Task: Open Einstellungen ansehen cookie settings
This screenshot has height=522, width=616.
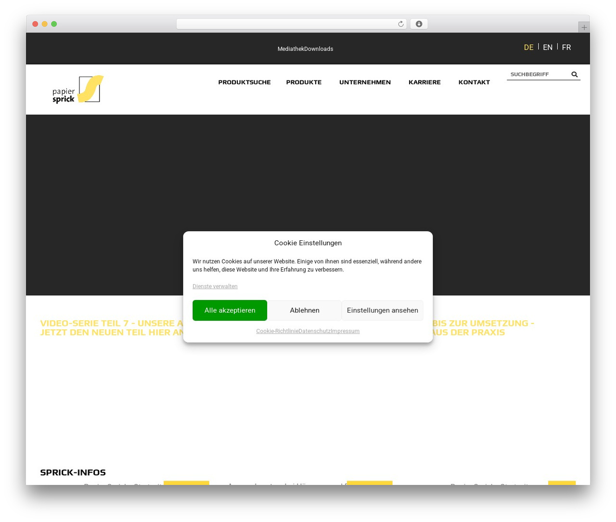Action: click(x=383, y=310)
